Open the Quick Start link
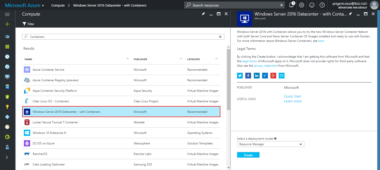Image resolution: width=380 pixels, height=170 pixels. point(293,96)
